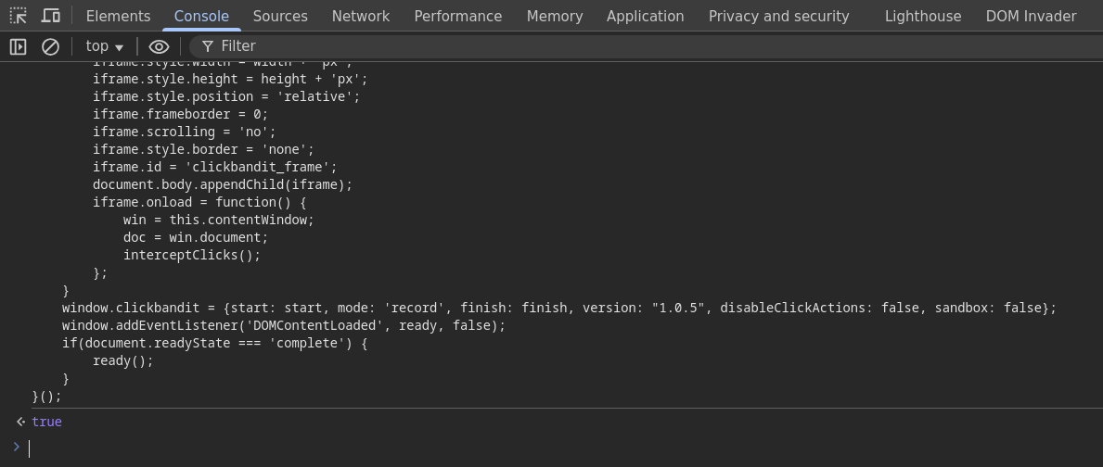Screen dimensions: 1103x467
Task: Toggle the device toolbar icon
Action: 51,16
